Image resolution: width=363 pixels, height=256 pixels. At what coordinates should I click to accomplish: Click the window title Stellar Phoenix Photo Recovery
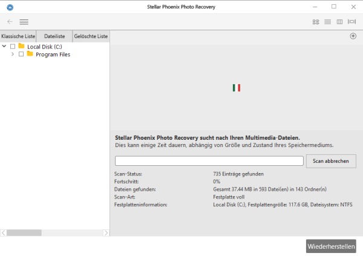tap(181, 7)
